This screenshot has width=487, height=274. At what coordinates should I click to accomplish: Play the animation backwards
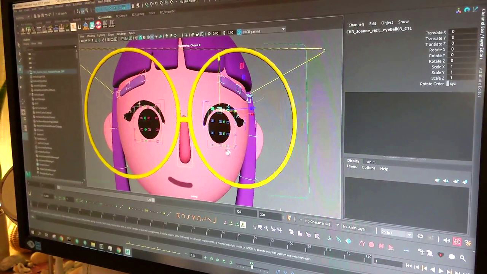[433, 270]
